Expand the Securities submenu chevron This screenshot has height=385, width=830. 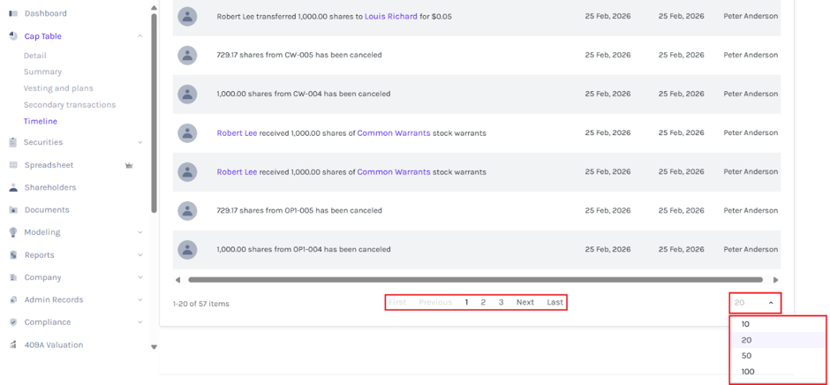point(140,142)
